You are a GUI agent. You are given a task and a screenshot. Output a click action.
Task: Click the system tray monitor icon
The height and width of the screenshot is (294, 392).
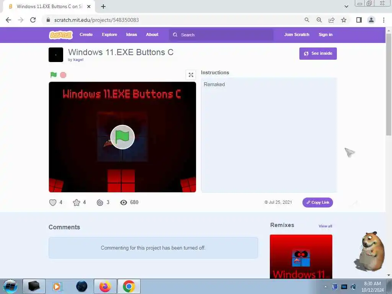(344, 287)
